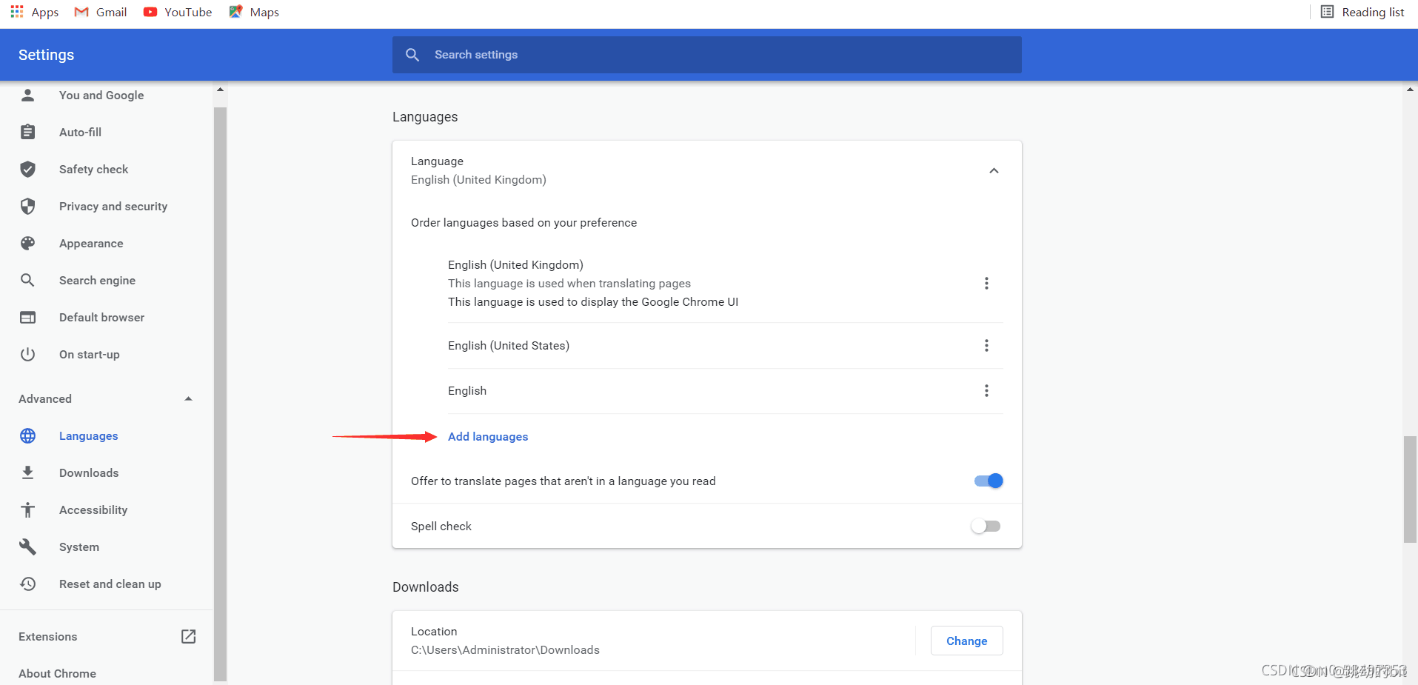Collapse the Language section chevron

coord(994,171)
